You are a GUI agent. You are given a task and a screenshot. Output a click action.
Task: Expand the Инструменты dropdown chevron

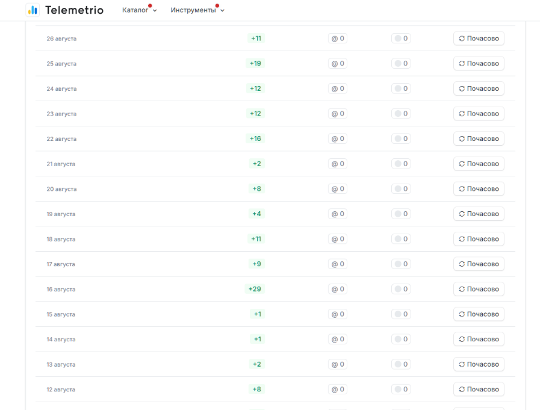(x=222, y=11)
